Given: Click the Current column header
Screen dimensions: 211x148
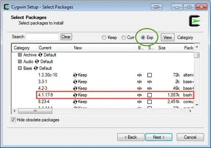Looking at the screenshot, I should pyautogui.click(x=54, y=48).
